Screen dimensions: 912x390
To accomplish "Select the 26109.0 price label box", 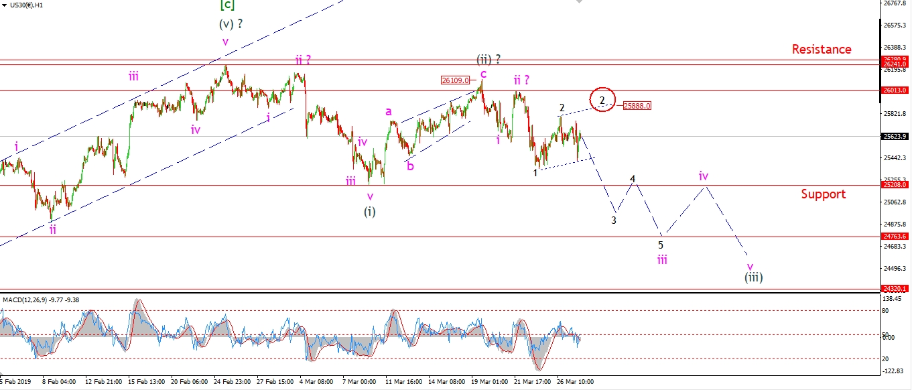I will [454, 80].
